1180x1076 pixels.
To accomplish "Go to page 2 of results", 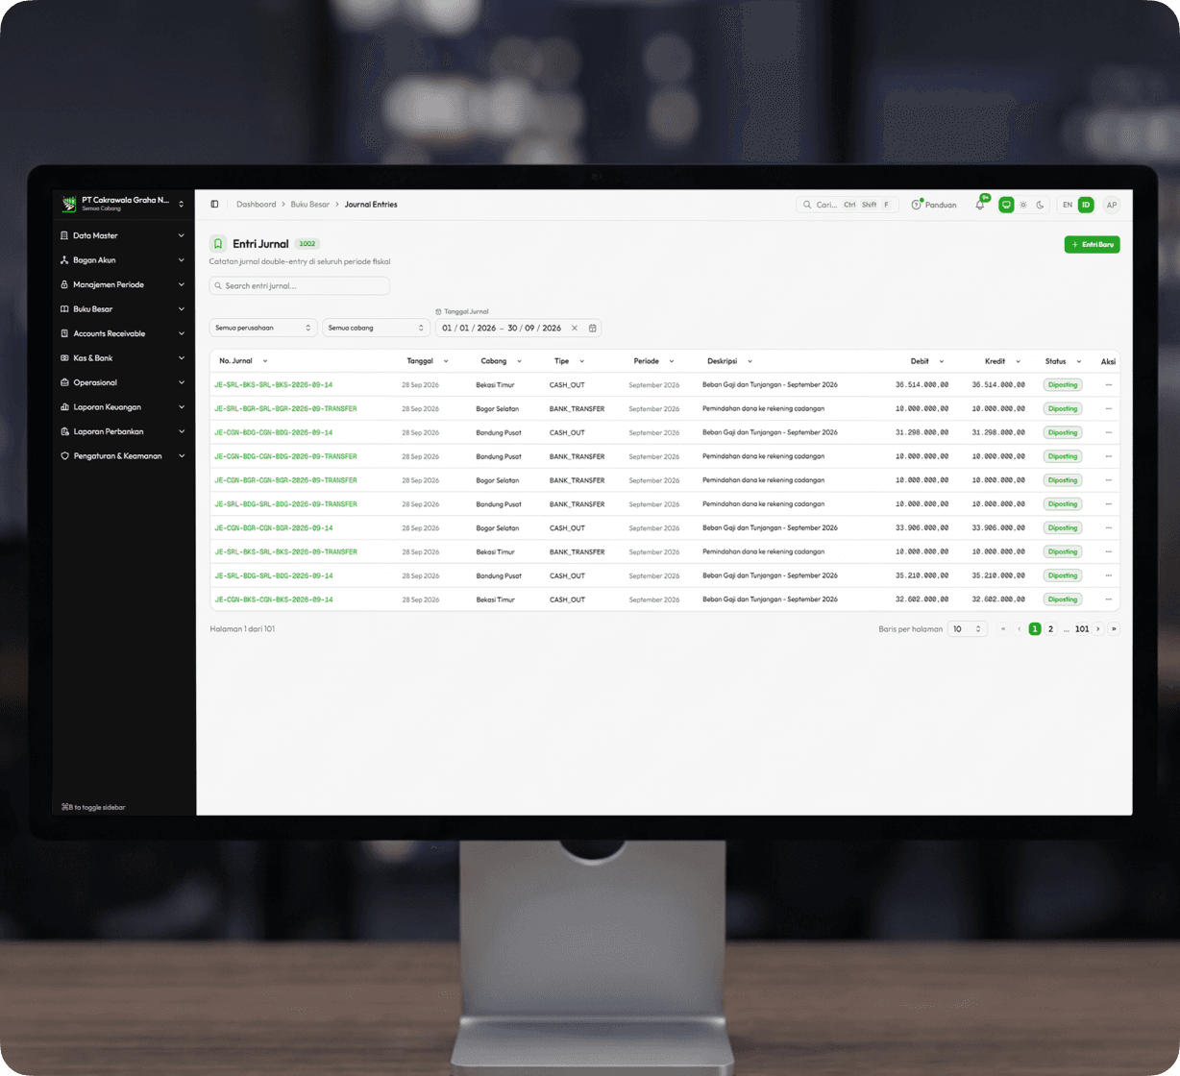I will pyautogui.click(x=1050, y=629).
